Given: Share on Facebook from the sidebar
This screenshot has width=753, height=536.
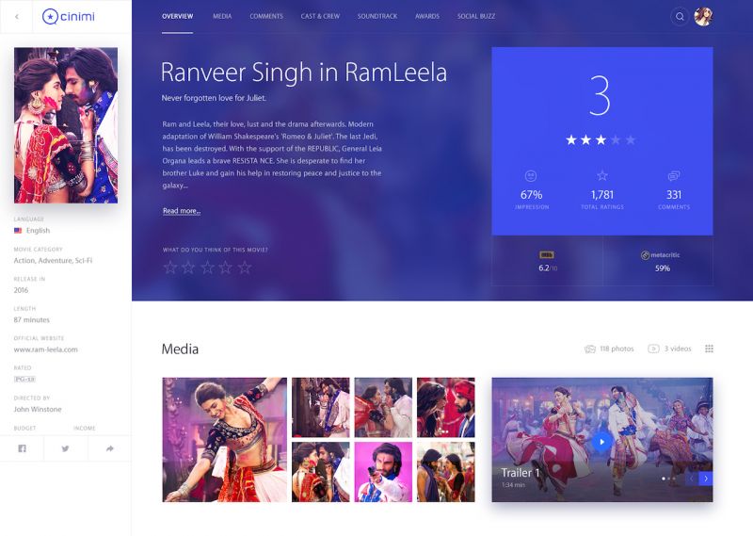Looking at the screenshot, I should (x=22, y=448).
